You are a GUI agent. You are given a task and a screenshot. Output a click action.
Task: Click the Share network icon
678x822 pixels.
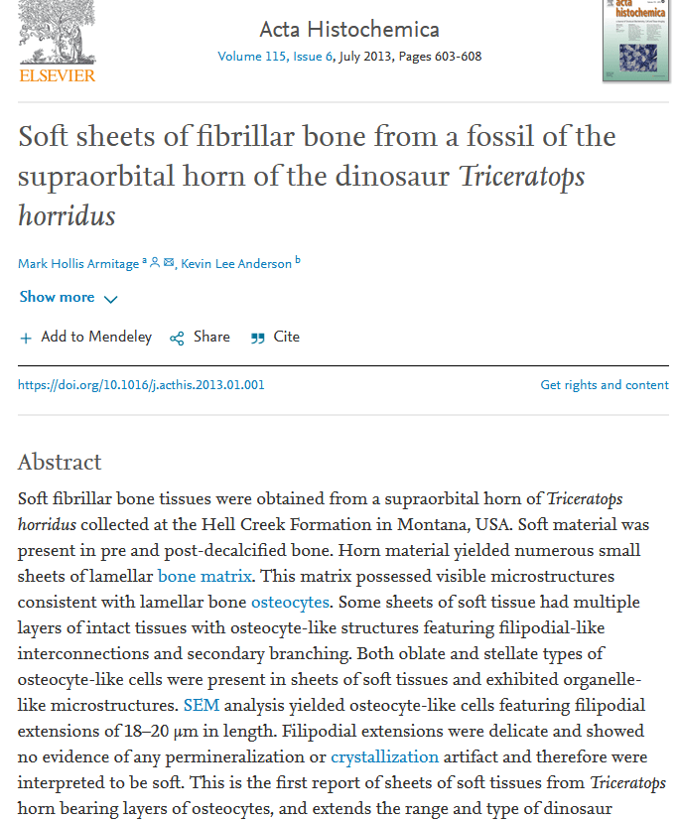[177, 338]
